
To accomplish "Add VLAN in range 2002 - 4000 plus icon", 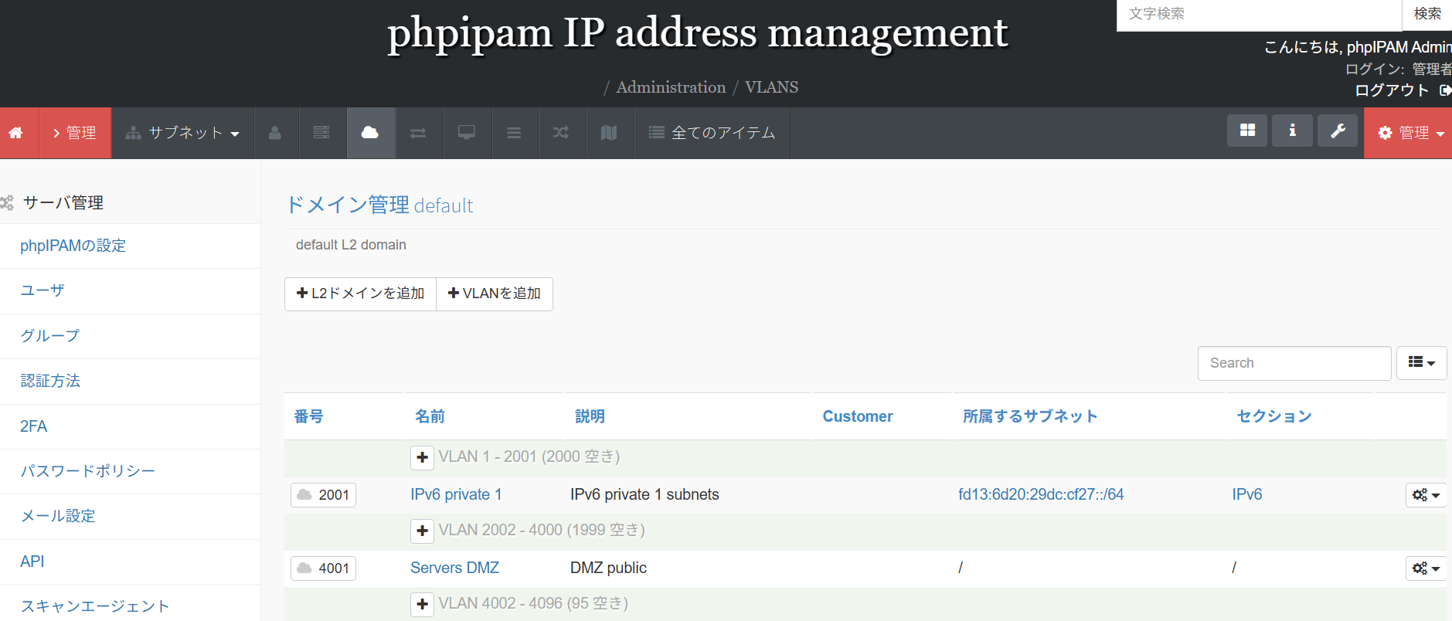I will pyautogui.click(x=422, y=531).
